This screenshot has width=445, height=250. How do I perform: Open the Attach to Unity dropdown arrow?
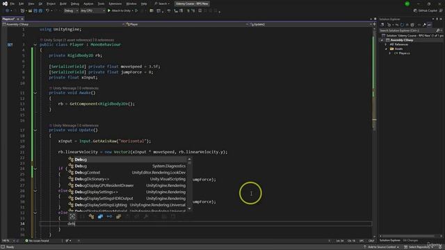pos(133,11)
